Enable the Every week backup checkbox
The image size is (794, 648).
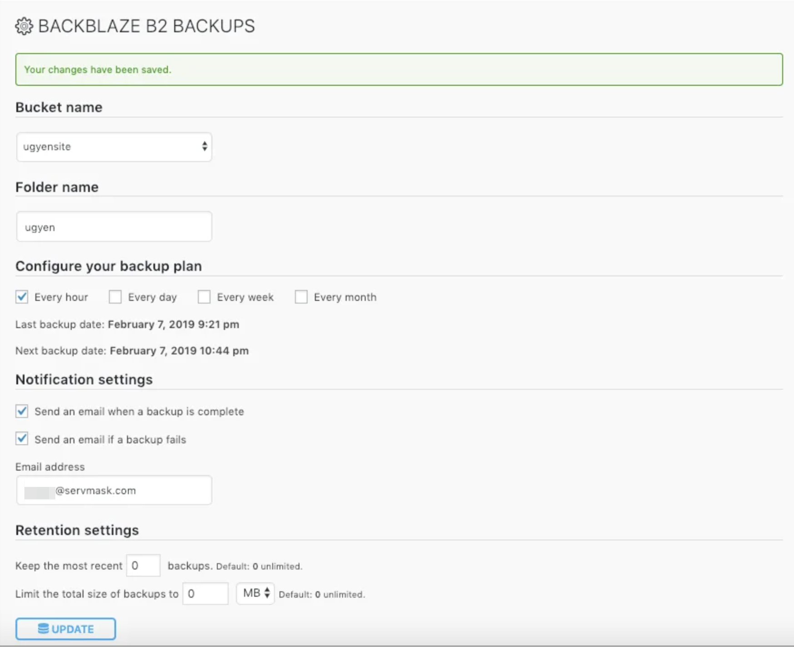click(x=204, y=297)
